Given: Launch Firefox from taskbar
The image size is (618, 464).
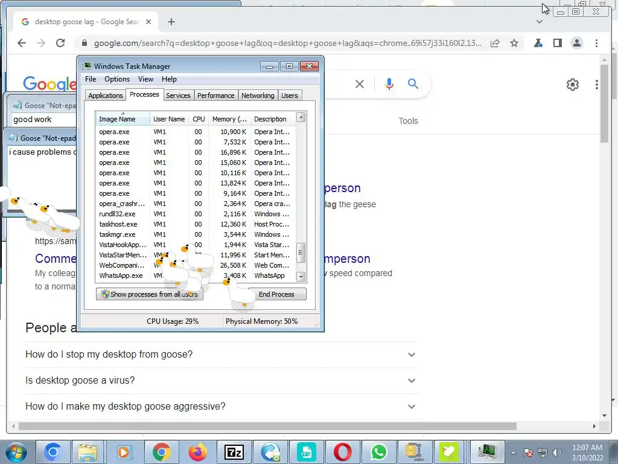Looking at the screenshot, I should click(x=198, y=452).
